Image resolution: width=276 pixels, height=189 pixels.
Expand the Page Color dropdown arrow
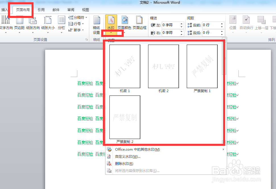124,33
